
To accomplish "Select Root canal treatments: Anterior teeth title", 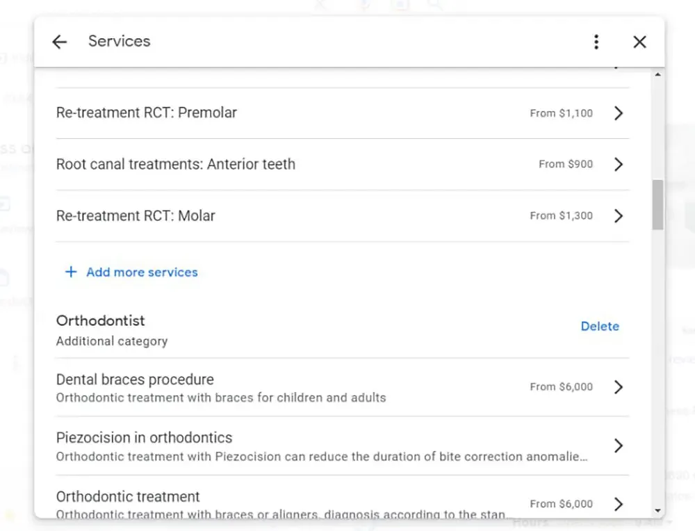I will [175, 164].
